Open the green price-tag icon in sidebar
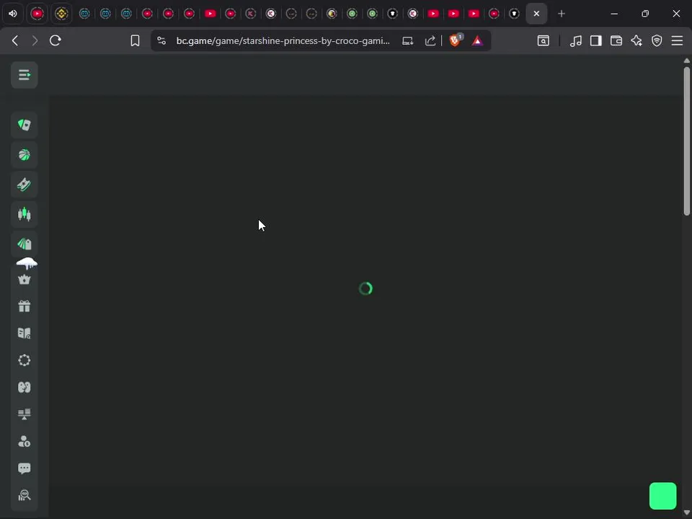Image resolution: width=692 pixels, height=519 pixels. coord(25,244)
